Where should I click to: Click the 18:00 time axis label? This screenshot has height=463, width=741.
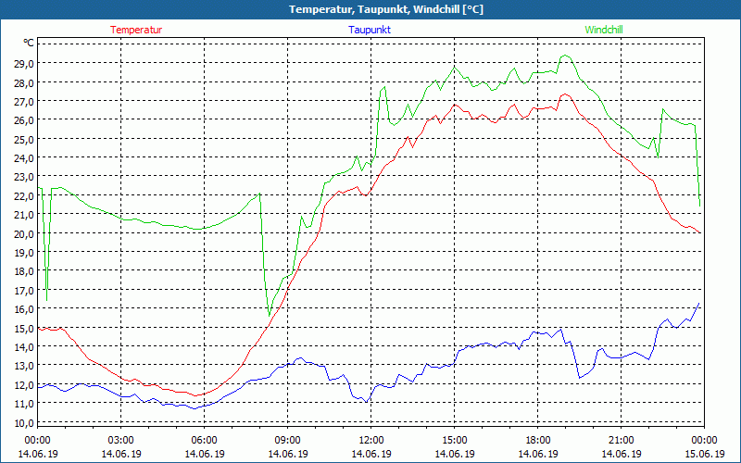point(538,441)
